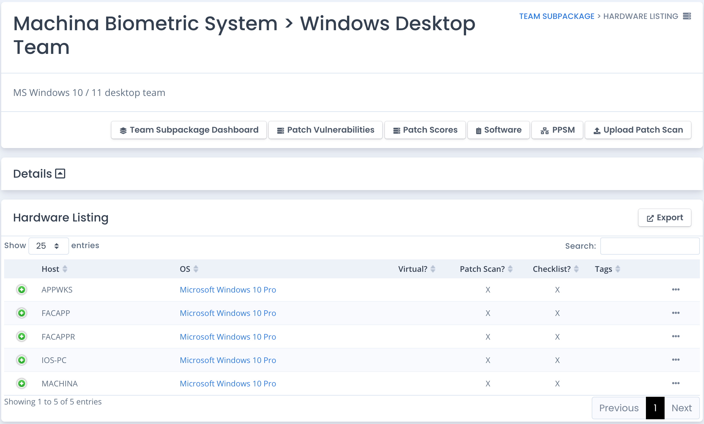
Task: Click the FACAPP host name
Action: point(56,313)
